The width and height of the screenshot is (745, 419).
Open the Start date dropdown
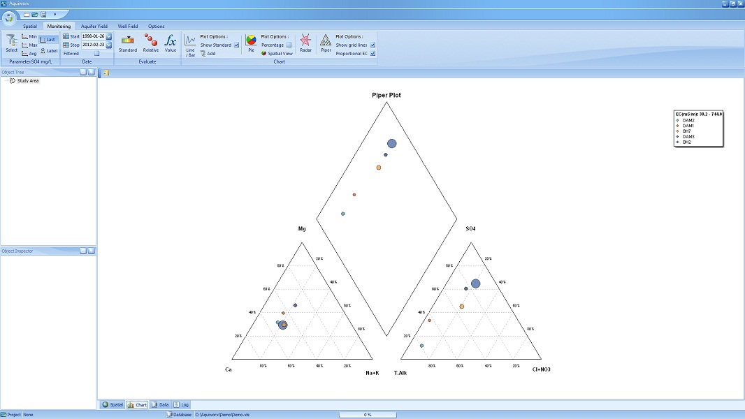coord(109,36)
